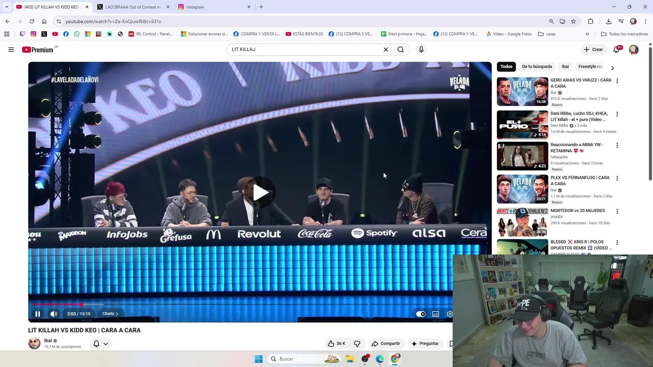Click the large play button overlay
This screenshot has width=653, height=367.
click(x=260, y=193)
